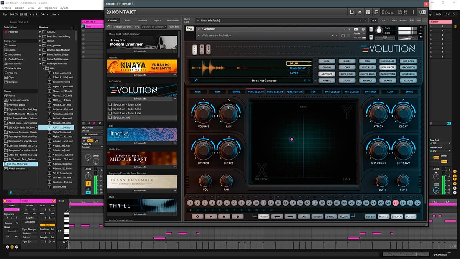Viewport: 460px width, 259px height.
Task: Open the Sounds category in Ableton browser
Action: (x=13, y=45)
